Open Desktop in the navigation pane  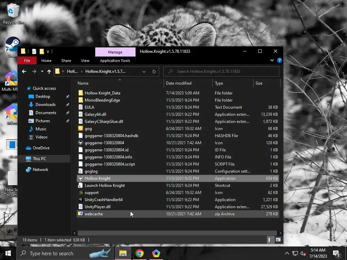coord(43,96)
